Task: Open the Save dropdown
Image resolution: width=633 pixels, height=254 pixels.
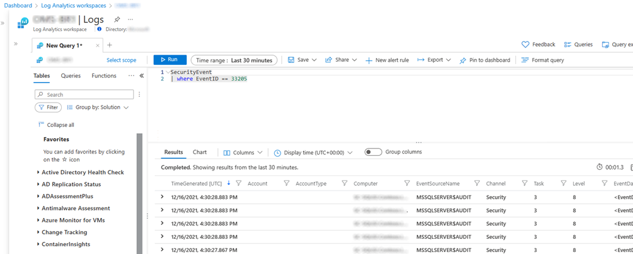Action: tap(303, 60)
